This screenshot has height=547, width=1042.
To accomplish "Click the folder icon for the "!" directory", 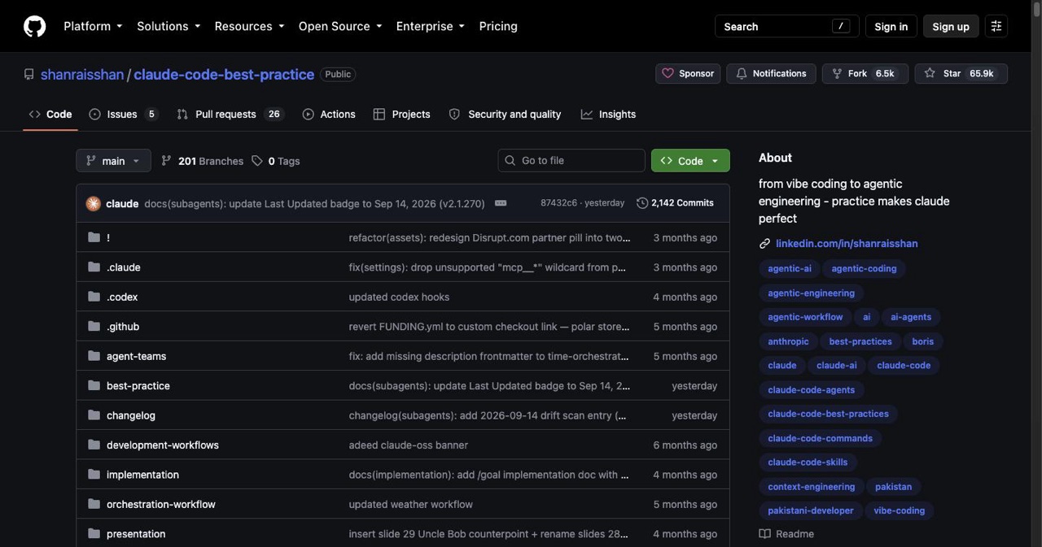I will coord(94,237).
